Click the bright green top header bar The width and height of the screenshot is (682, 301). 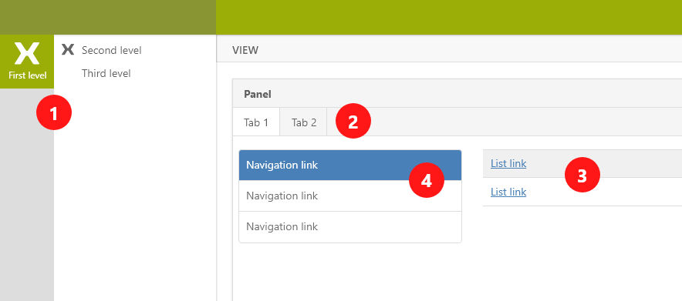point(449,18)
